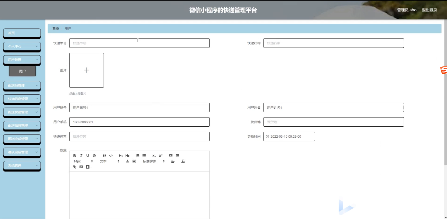Click the 管理员 abo account label
Image resolution: width=447 pixels, height=219 pixels.
(407, 10)
